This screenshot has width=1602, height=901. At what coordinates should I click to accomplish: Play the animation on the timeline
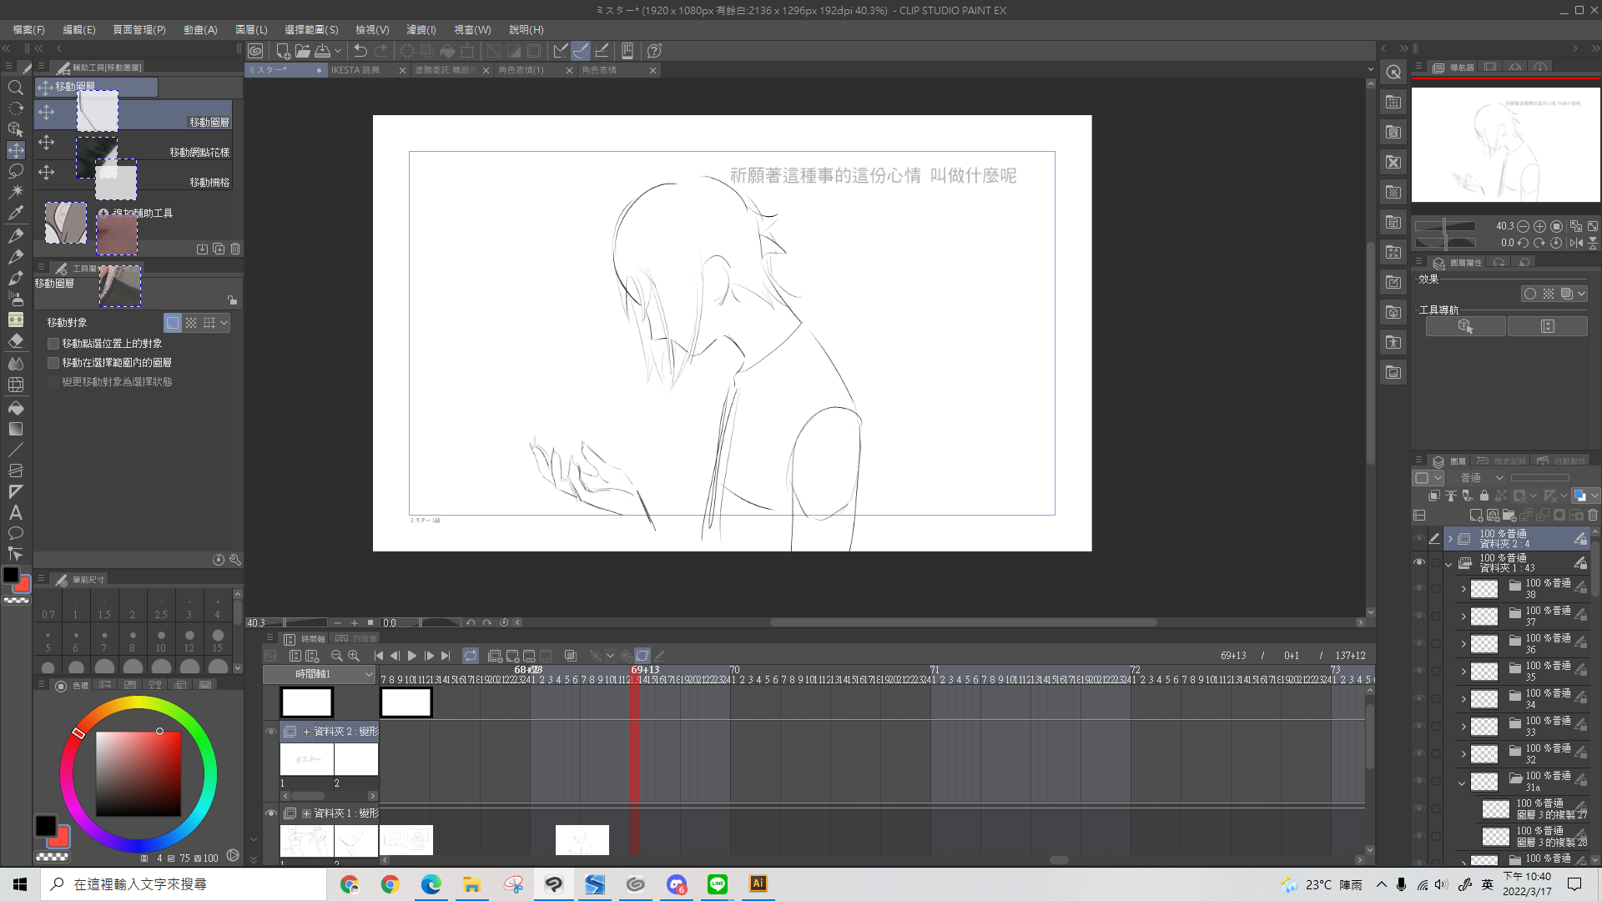coord(412,656)
